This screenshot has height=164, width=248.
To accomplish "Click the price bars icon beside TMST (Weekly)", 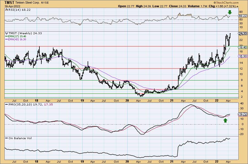I will (6, 33).
